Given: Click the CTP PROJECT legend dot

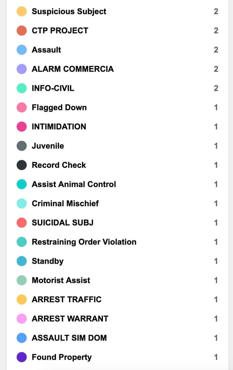Looking at the screenshot, I should point(22,30).
